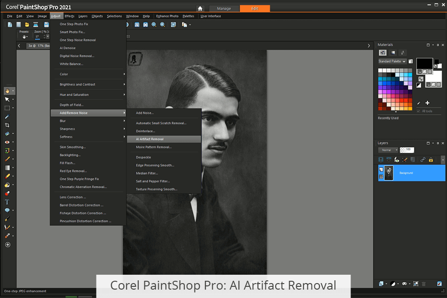Click the Home icon
Screen dimensions: 447x298
(x=200, y=8)
